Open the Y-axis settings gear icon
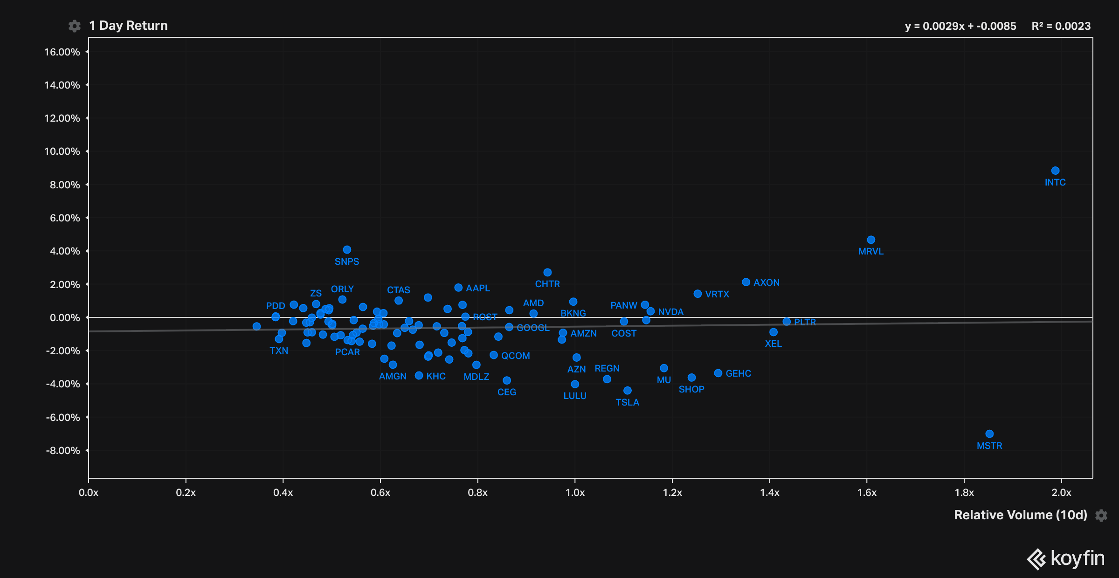Image resolution: width=1119 pixels, height=578 pixels. pos(74,26)
